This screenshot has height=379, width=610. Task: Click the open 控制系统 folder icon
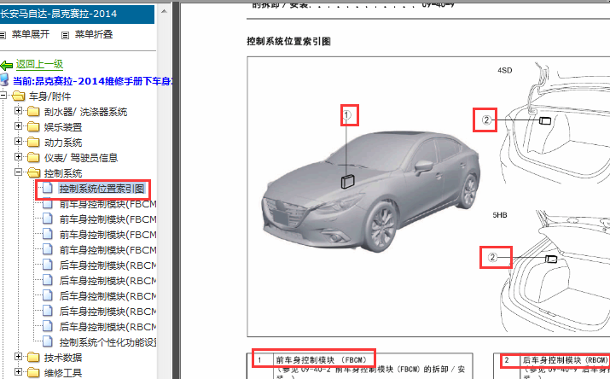(34, 172)
